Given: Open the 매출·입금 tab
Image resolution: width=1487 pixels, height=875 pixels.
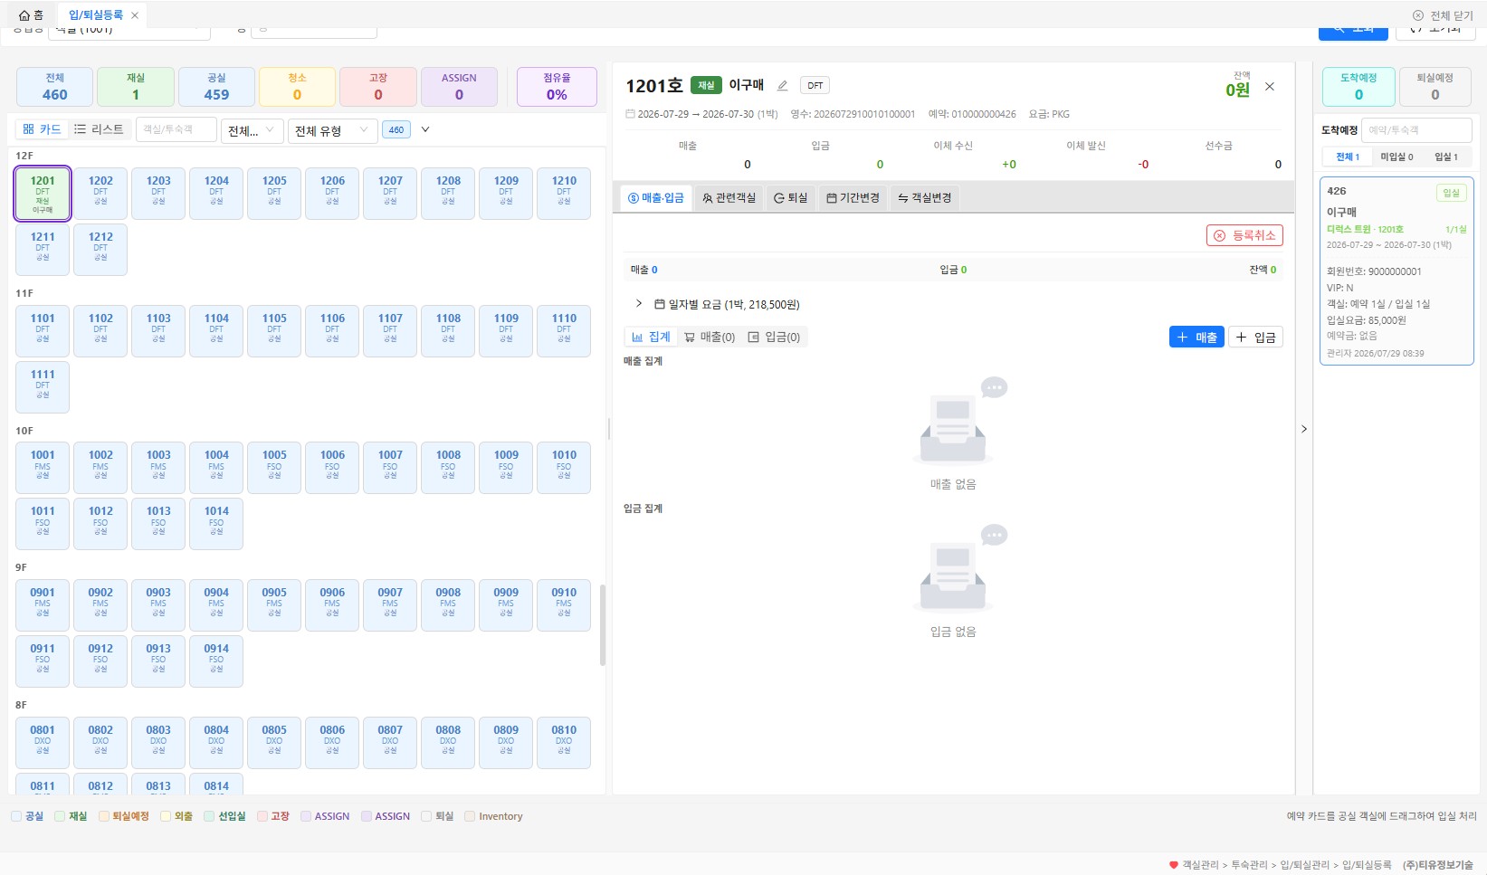Looking at the screenshot, I should pyautogui.click(x=656, y=198).
